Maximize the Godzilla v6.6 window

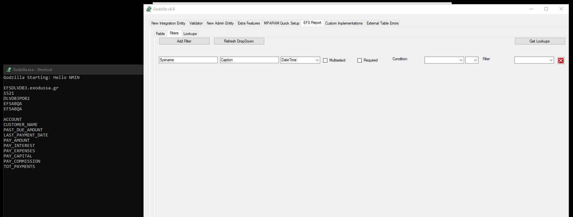[x=546, y=9]
